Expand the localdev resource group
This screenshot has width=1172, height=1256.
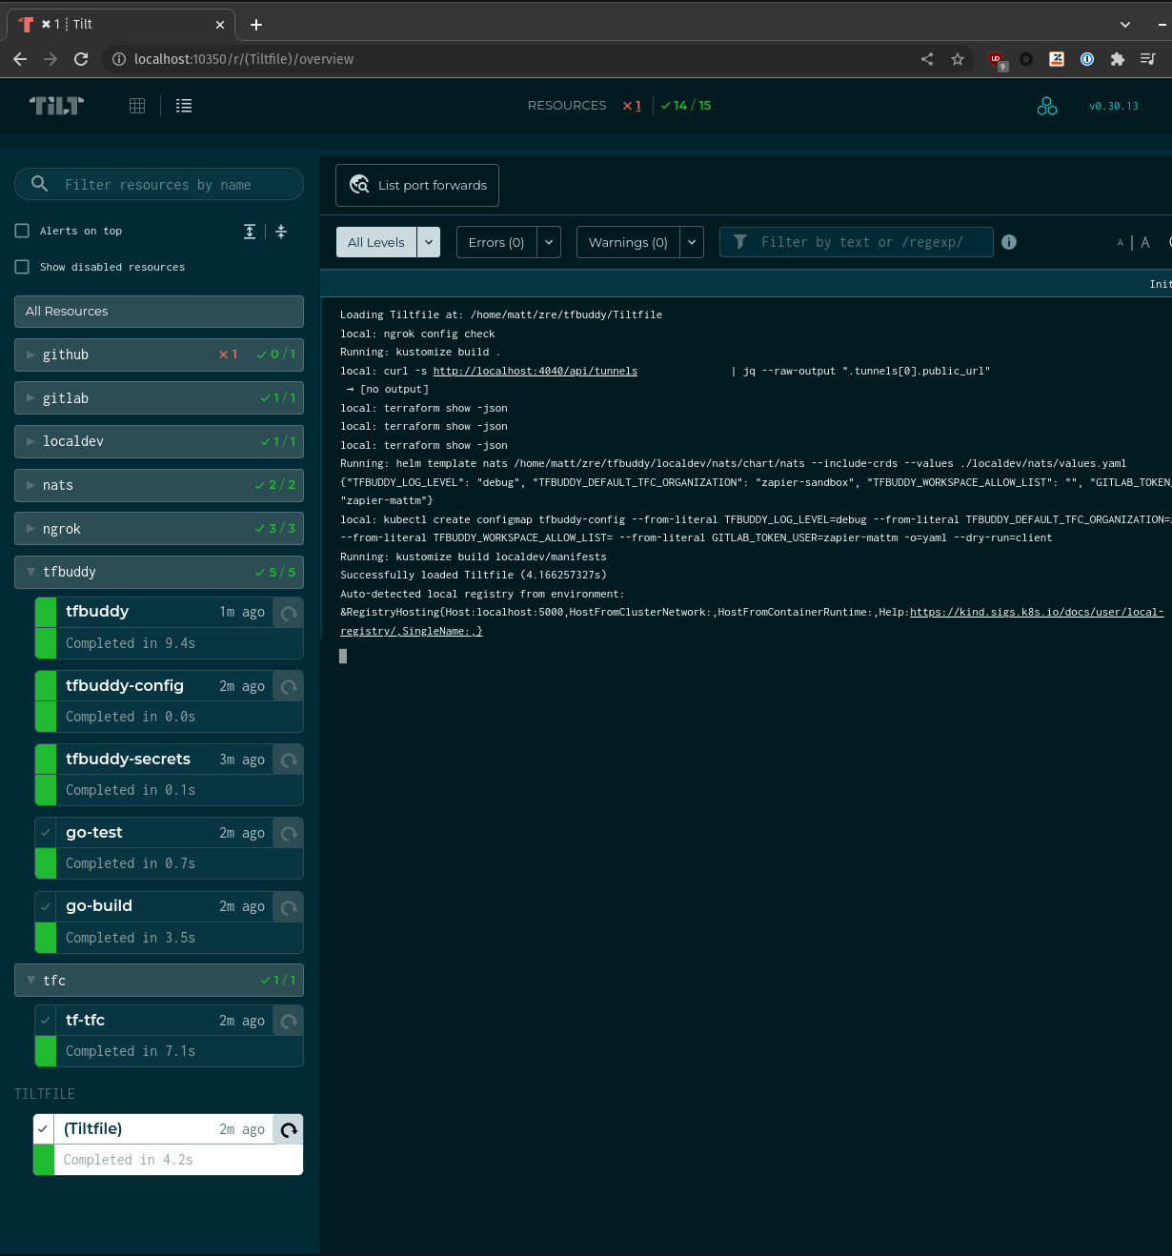[159, 441]
